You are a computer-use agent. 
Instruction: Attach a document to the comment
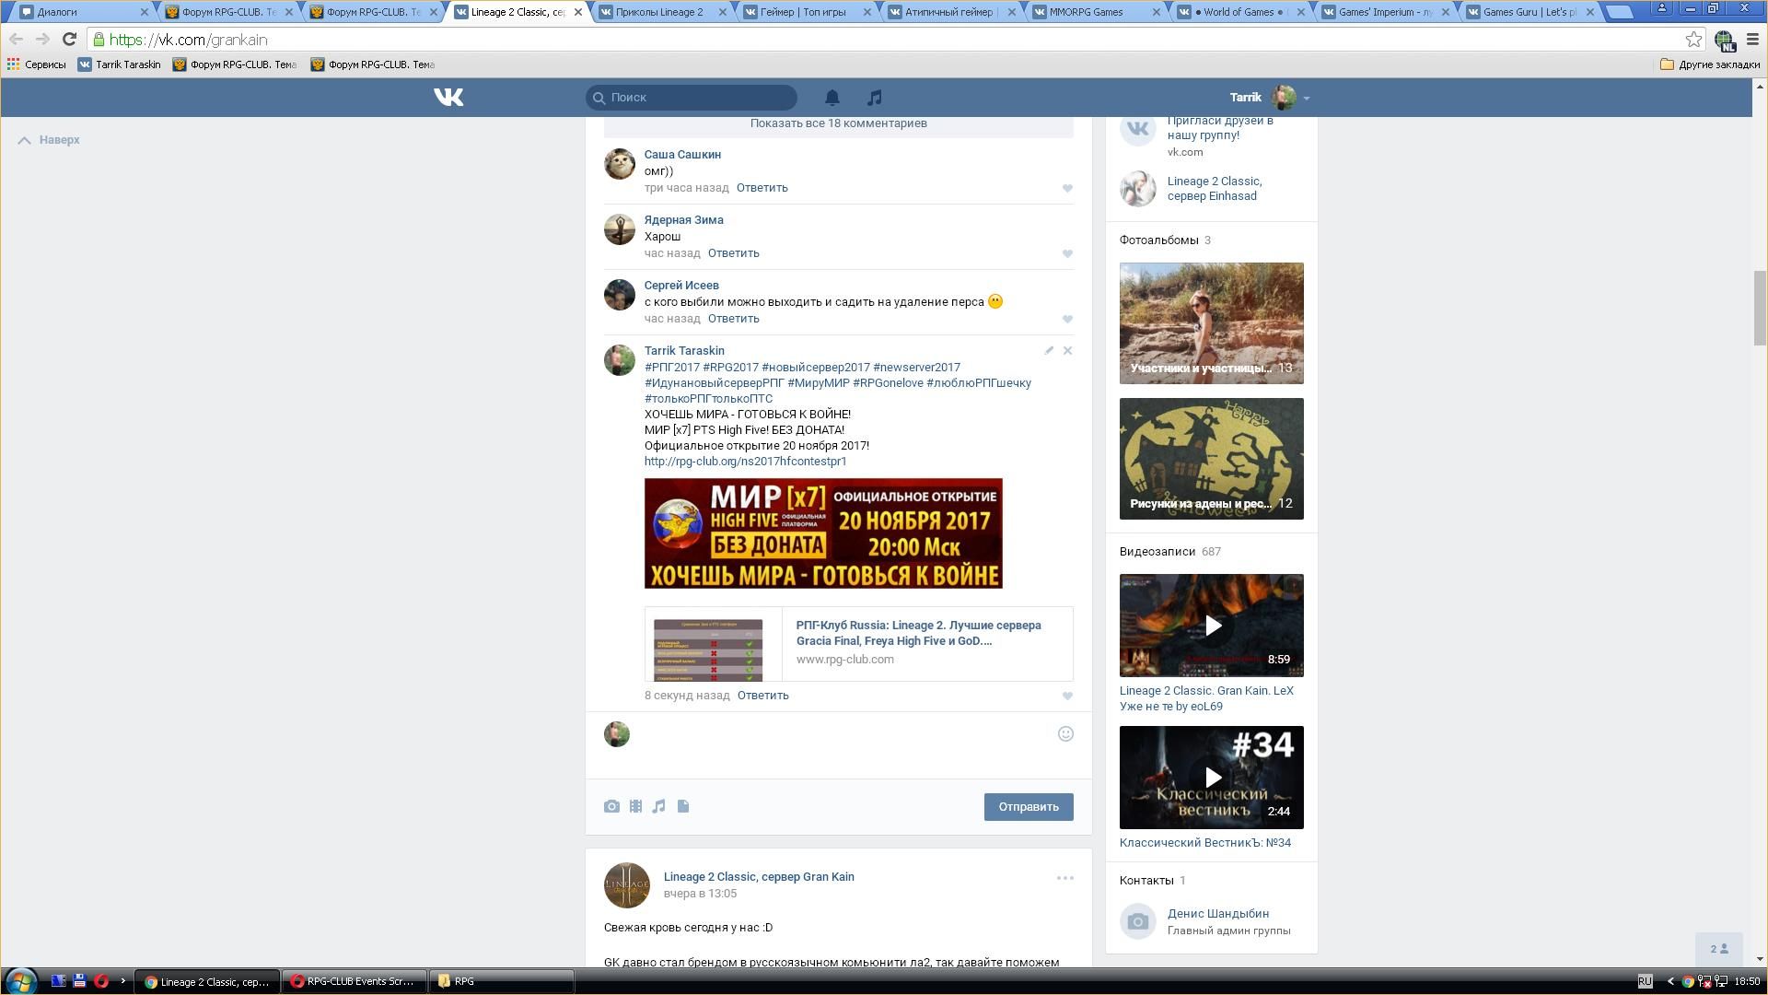point(683,807)
